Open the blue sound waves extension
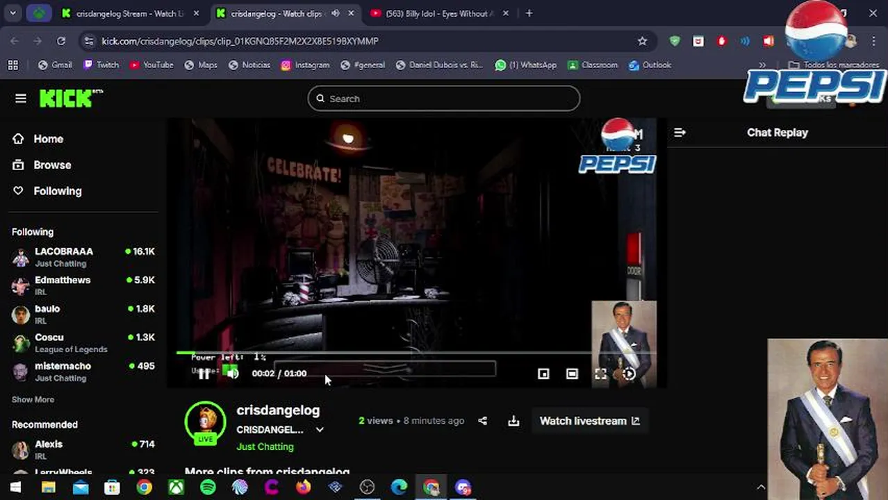This screenshot has height=500, width=888. 745,41
